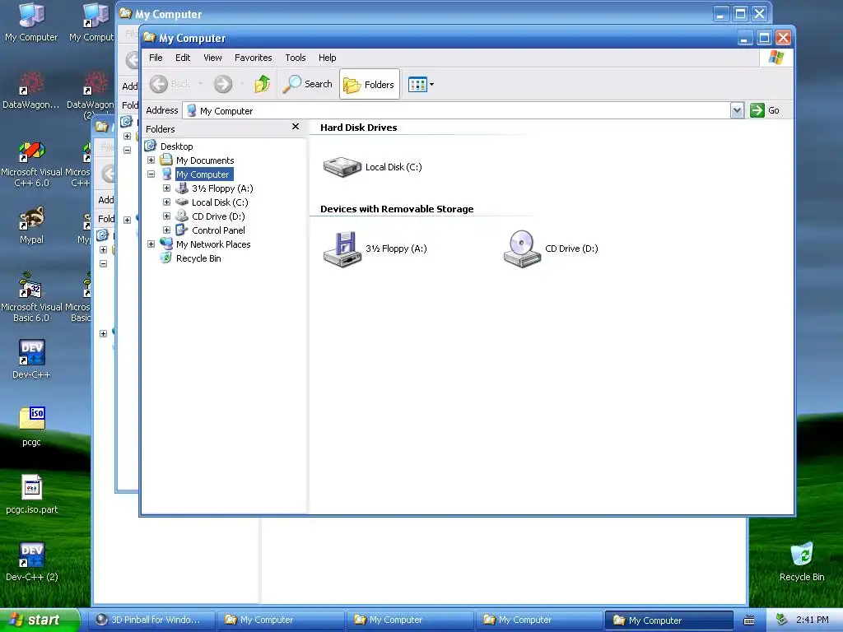This screenshot has width=843, height=632.
Task: Click the keyboard icon in taskbar
Action: pos(749,620)
